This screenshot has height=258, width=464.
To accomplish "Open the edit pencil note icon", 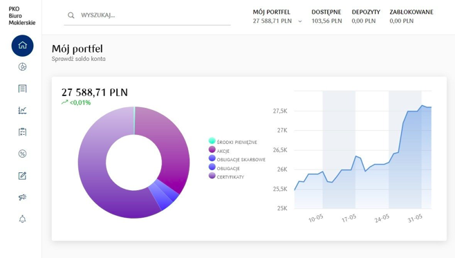I will click(23, 176).
